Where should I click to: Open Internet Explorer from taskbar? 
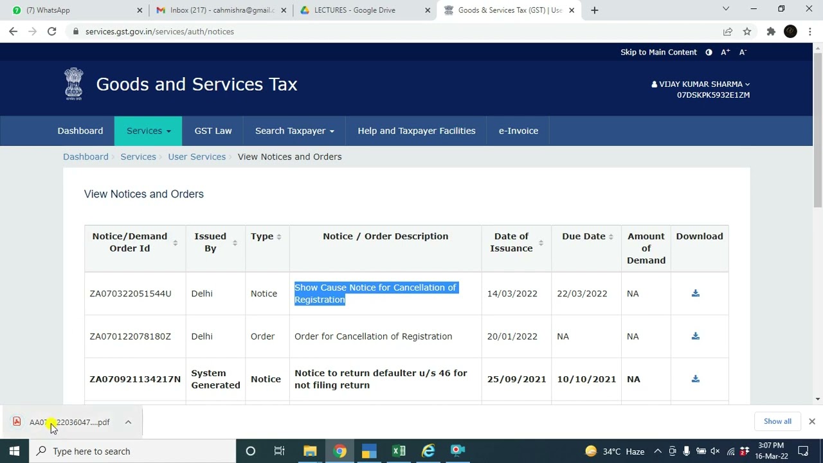428,451
